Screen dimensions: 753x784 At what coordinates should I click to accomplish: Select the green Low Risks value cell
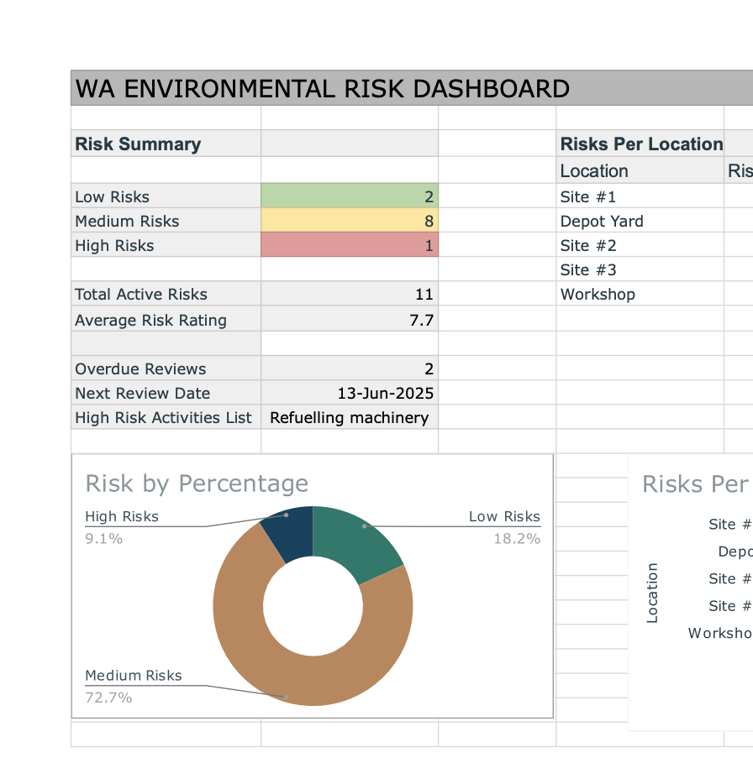(x=350, y=197)
